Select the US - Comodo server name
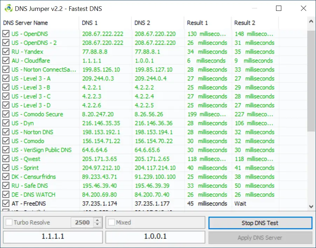Viewport: 316px width, 248px height. tap(28, 141)
